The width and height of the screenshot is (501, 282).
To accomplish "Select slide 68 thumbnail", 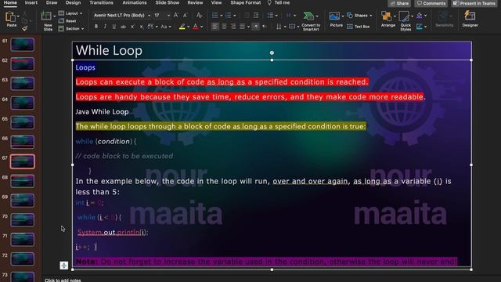I will [23, 181].
